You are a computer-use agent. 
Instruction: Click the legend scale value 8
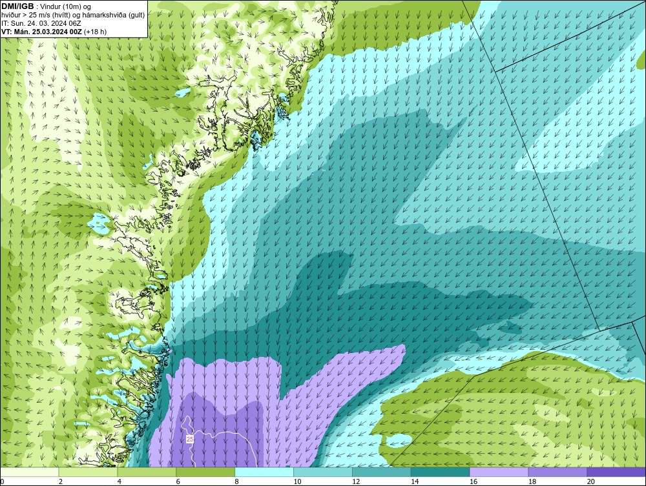point(237,481)
